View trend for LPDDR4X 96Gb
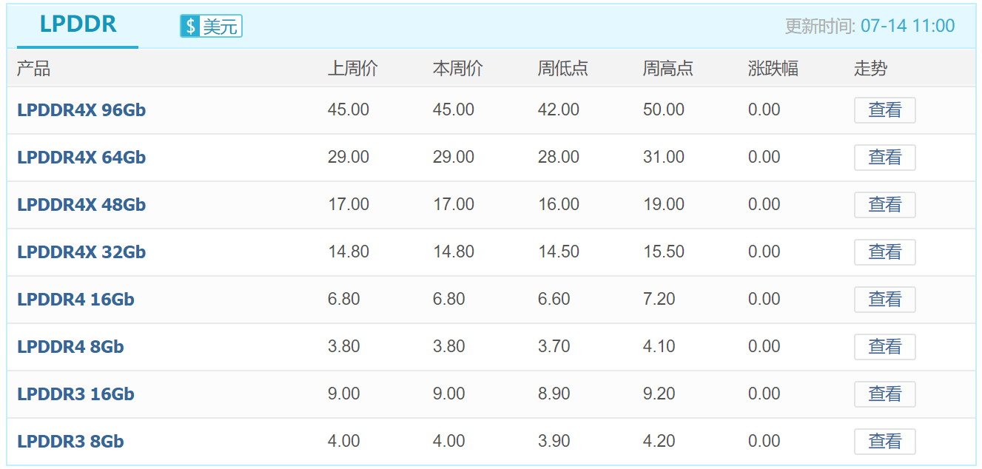 pos(885,110)
